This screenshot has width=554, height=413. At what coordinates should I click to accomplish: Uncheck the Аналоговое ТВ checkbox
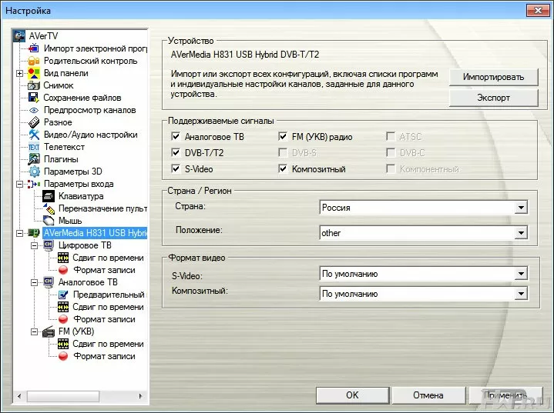point(176,137)
